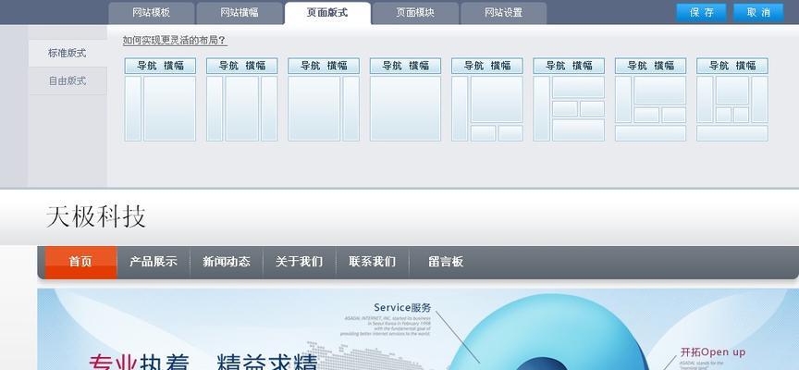Image resolution: width=799 pixels, height=370 pixels.
Task: Select the single full-width column layout
Action: (405, 100)
